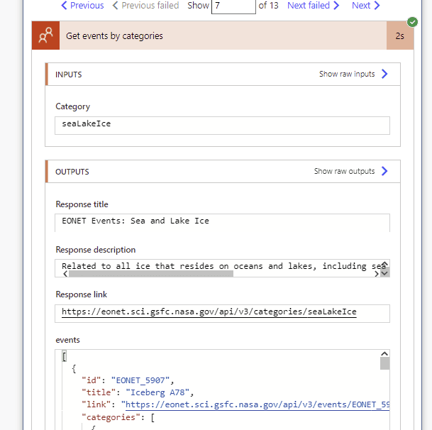Click Response description horizontal scrollbar thumb
This screenshot has height=430, width=432.
[151, 274]
